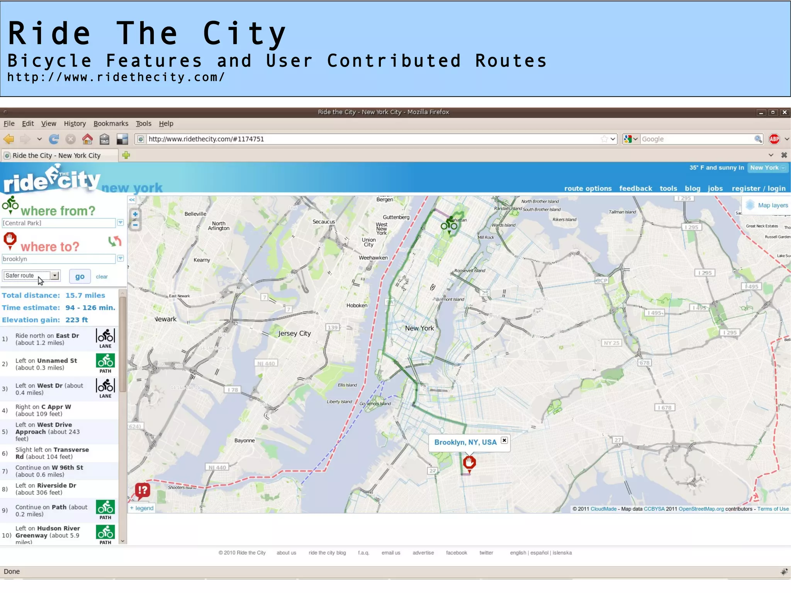The height and width of the screenshot is (593, 791).
Task: Open the list all tabs dropdown
Action: 771,155
